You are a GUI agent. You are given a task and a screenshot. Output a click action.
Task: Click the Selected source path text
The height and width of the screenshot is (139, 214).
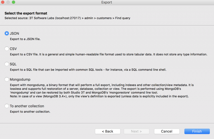point(67,18)
